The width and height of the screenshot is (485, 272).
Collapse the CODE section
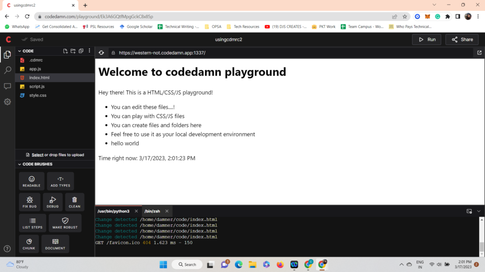coord(19,51)
